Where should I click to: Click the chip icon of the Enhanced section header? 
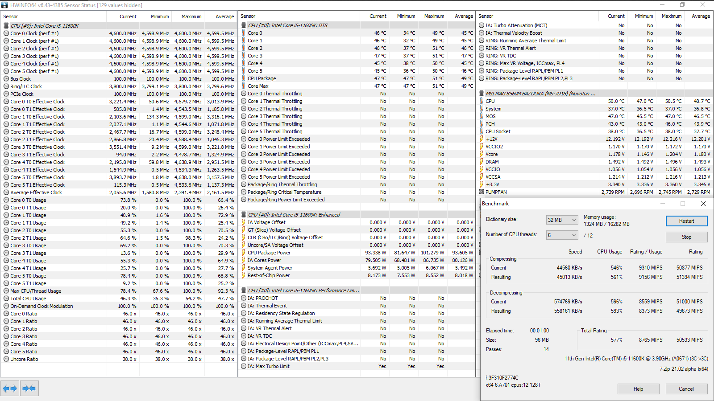point(244,215)
